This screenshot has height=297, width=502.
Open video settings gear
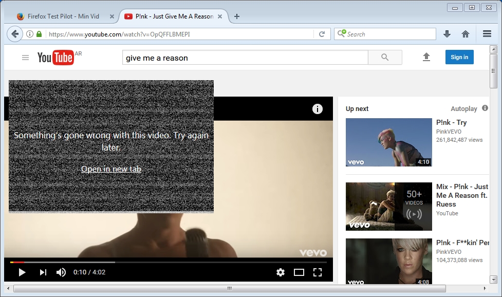281,272
